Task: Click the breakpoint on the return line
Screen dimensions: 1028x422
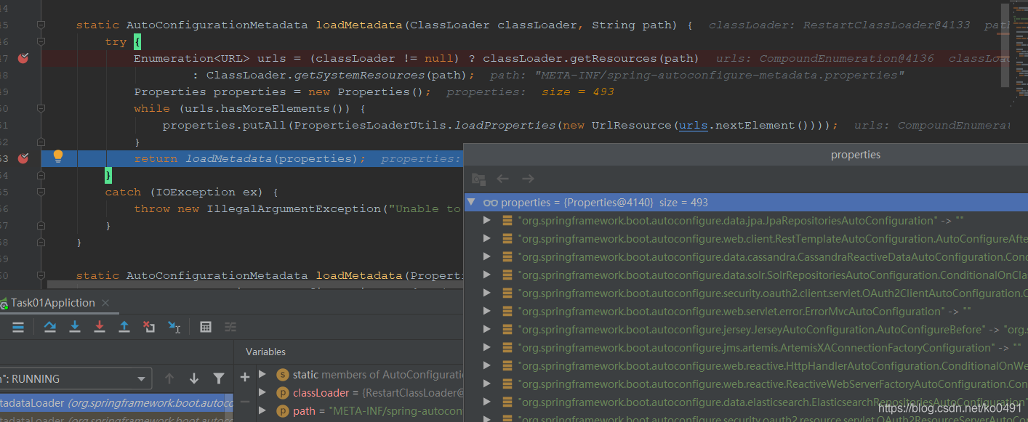Action: click(x=23, y=158)
